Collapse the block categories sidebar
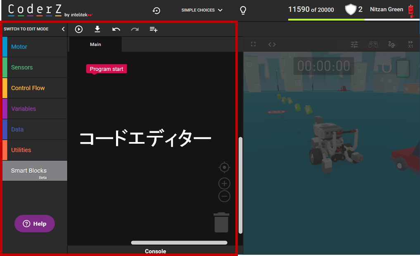420x256 pixels. [x=63, y=29]
